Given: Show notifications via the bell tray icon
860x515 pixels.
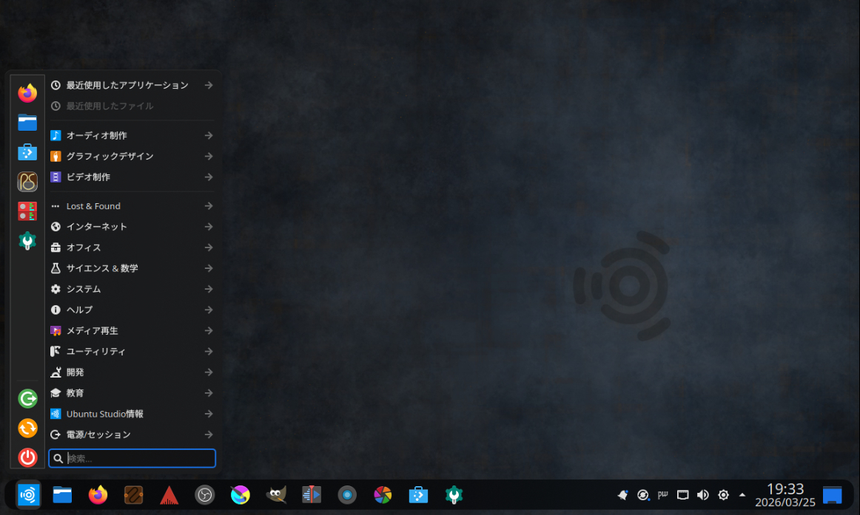Looking at the screenshot, I should (x=623, y=495).
